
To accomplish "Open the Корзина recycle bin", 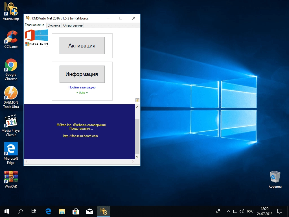I will point(275,179).
